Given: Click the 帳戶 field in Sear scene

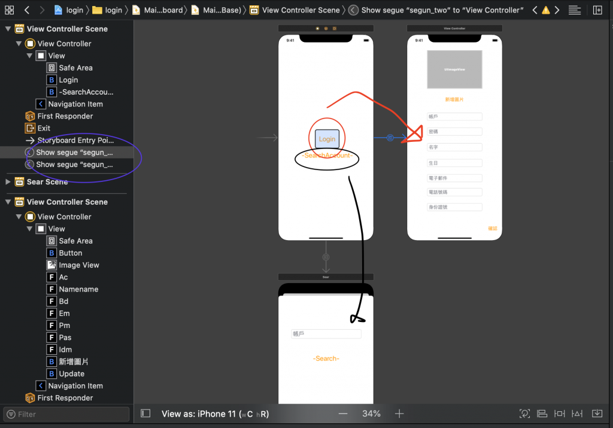Looking at the screenshot, I should click(x=326, y=334).
